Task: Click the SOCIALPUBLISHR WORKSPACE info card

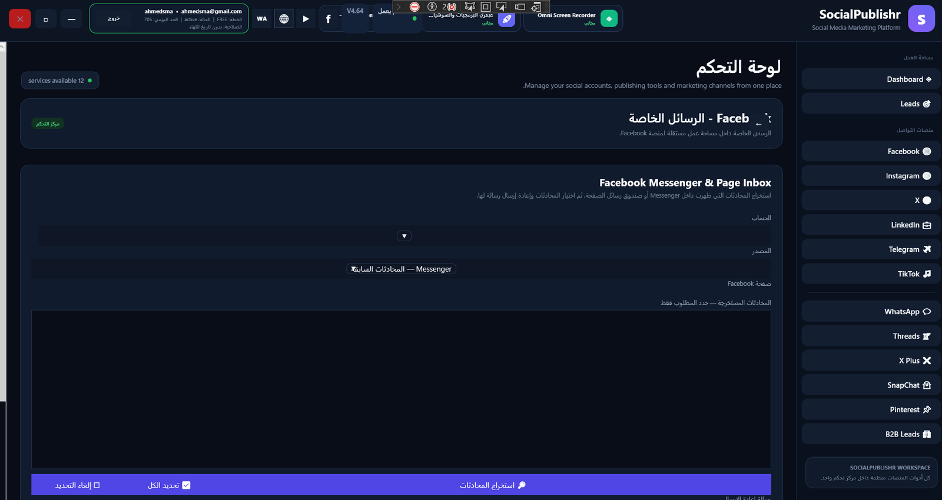Action: (x=871, y=473)
